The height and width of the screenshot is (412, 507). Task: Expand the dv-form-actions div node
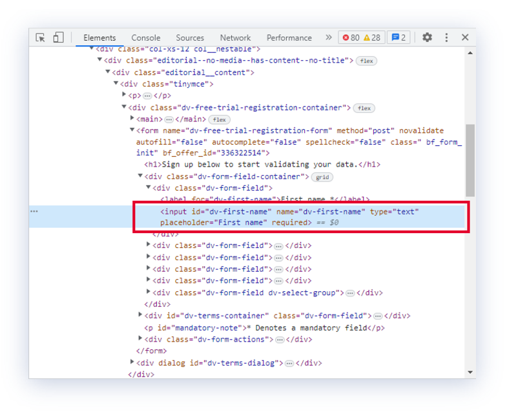141,339
